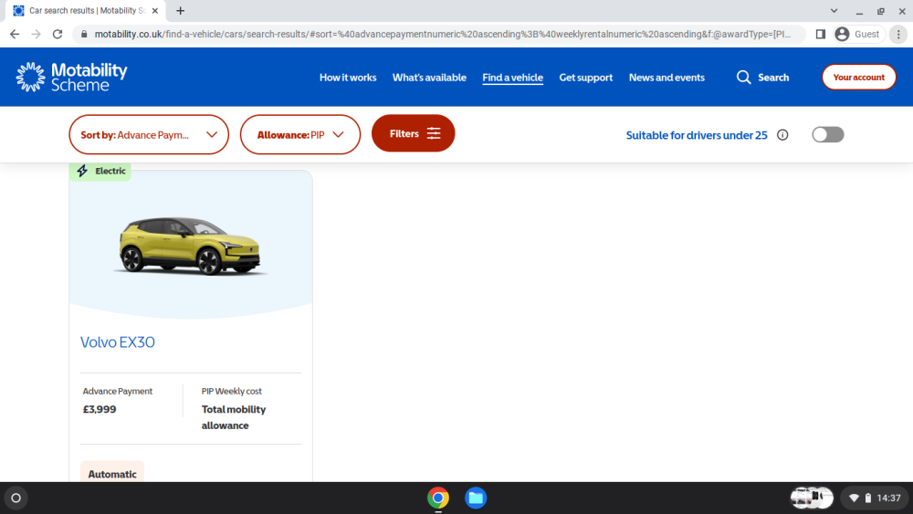The width and height of the screenshot is (913, 514).
Task: Click the Search text in header
Action: 773,78
